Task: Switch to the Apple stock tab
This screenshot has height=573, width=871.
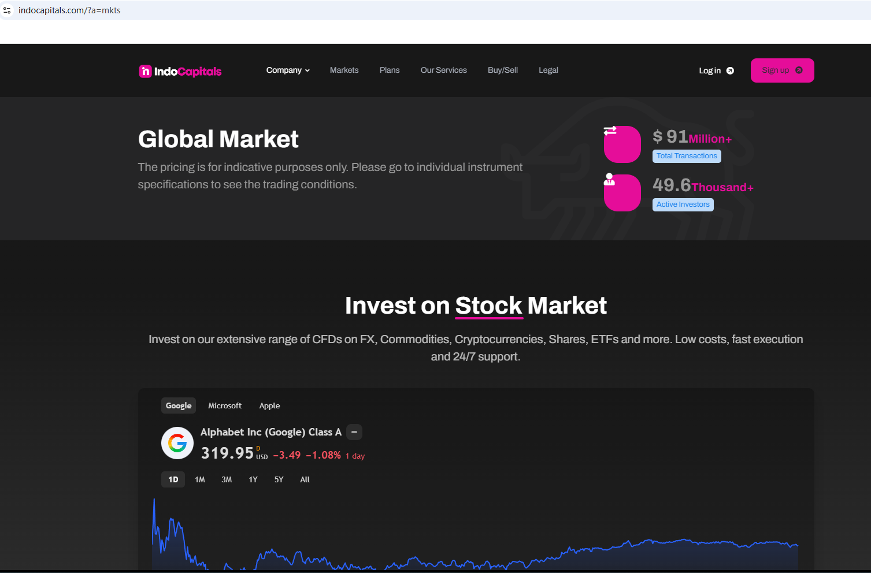Action: [x=269, y=405]
